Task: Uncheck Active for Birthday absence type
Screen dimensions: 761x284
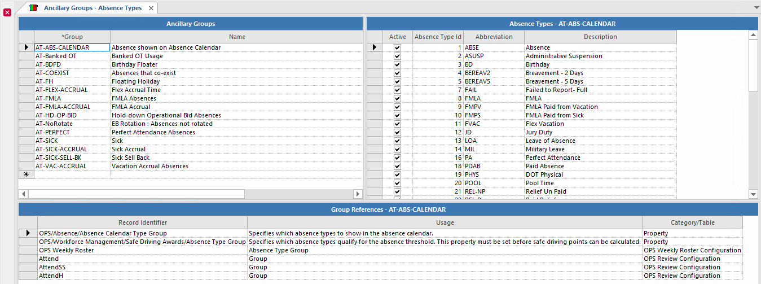Action: pos(398,64)
